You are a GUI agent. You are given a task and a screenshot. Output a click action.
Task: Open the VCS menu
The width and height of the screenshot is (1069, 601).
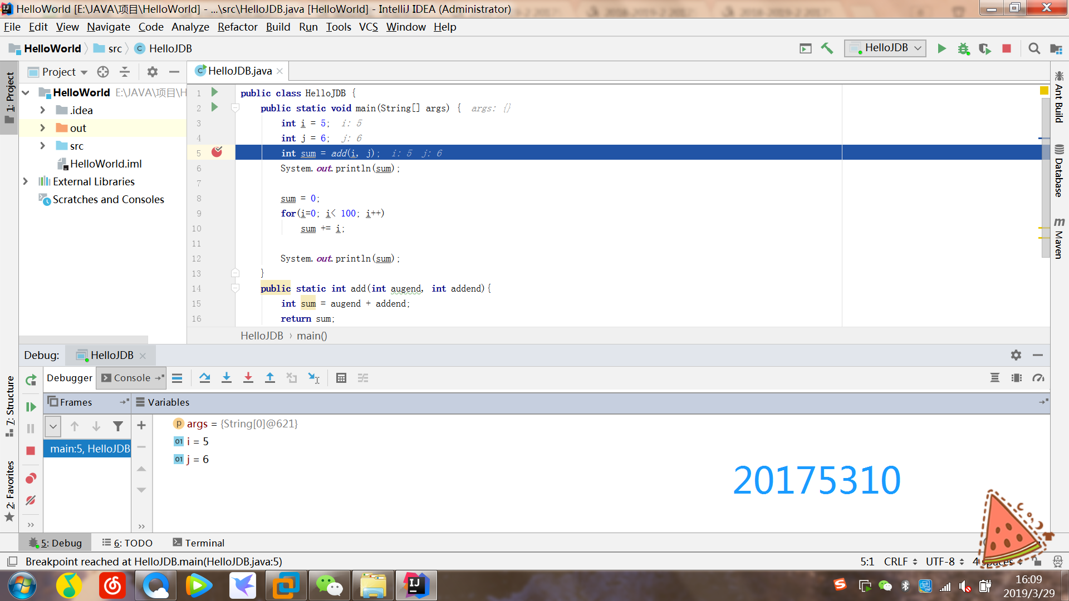[x=368, y=27]
